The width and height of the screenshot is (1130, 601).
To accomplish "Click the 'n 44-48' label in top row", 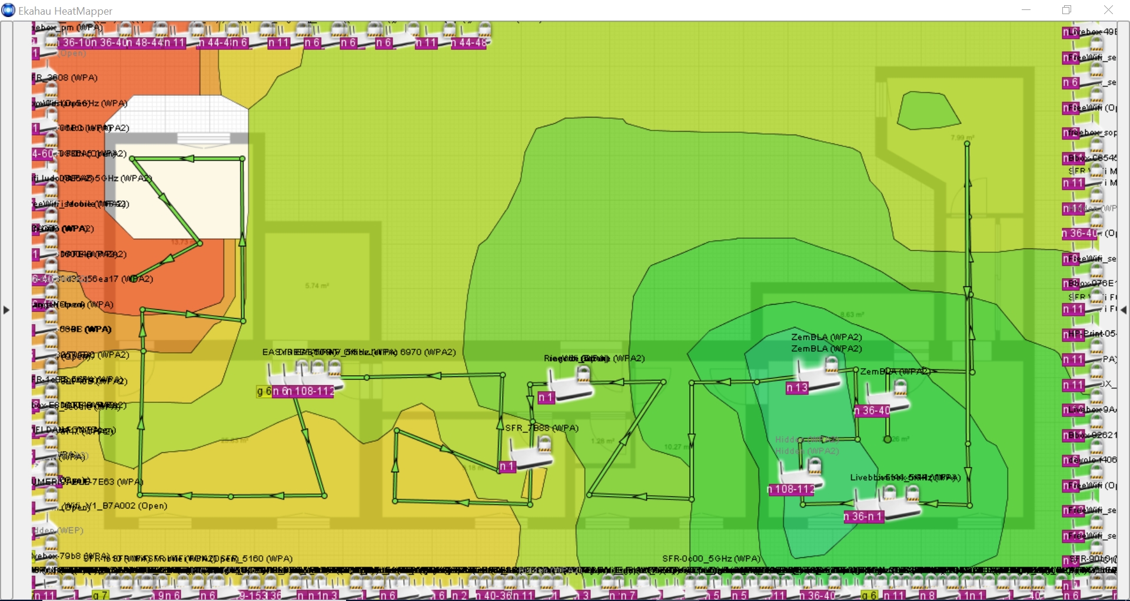I will pyautogui.click(x=469, y=43).
